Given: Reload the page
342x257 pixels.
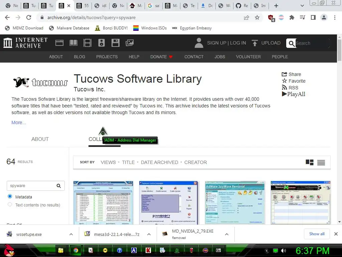Looking at the screenshot, I should [x=29, y=17].
